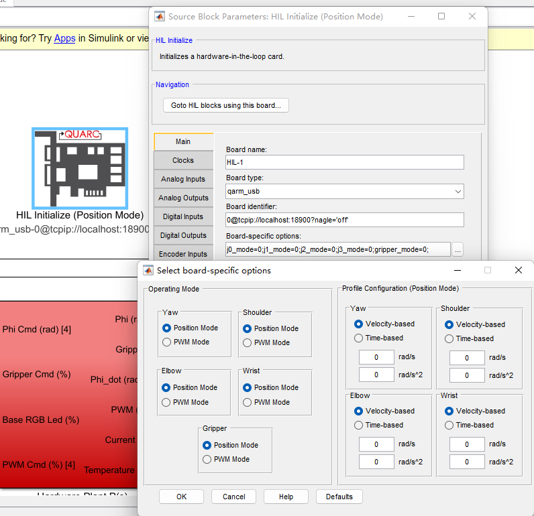Select Wrist PWM Mode radio button
534x516 pixels.
pos(248,402)
